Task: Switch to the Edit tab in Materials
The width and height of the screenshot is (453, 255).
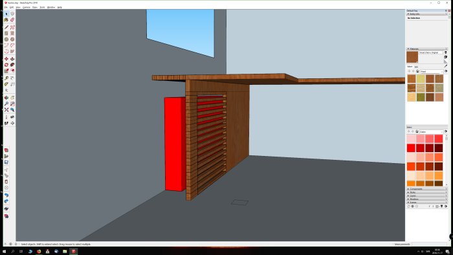Action: [x=416, y=67]
